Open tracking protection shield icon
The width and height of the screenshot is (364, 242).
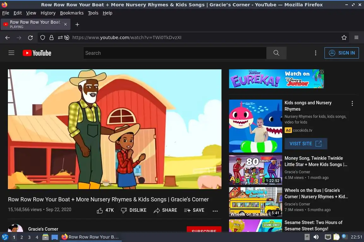(x=42, y=37)
